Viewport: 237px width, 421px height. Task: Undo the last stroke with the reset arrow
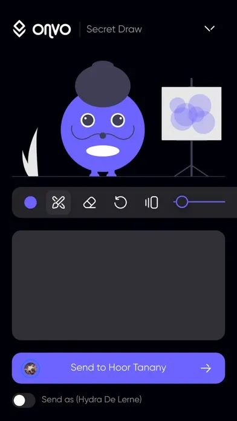pyautogui.click(x=120, y=203)
